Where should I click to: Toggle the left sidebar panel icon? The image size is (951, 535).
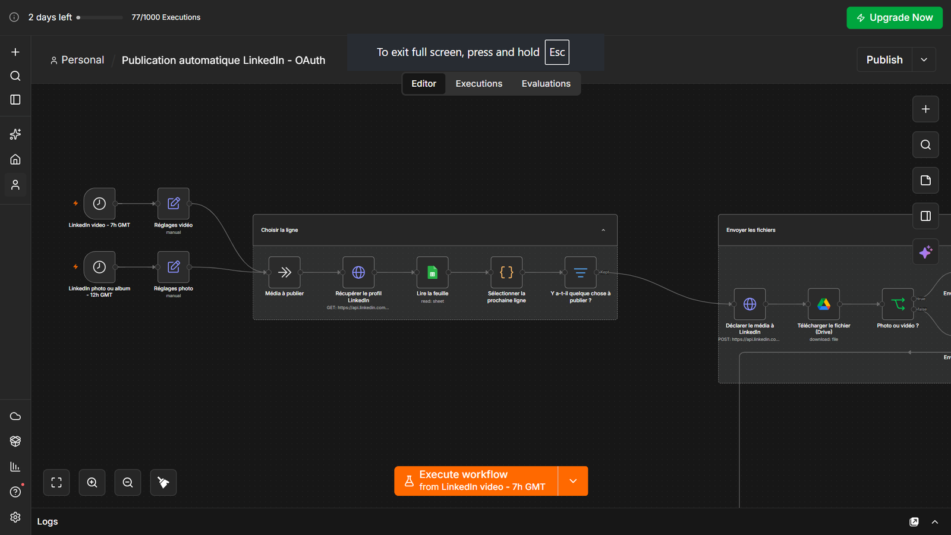tap(15, 99)
